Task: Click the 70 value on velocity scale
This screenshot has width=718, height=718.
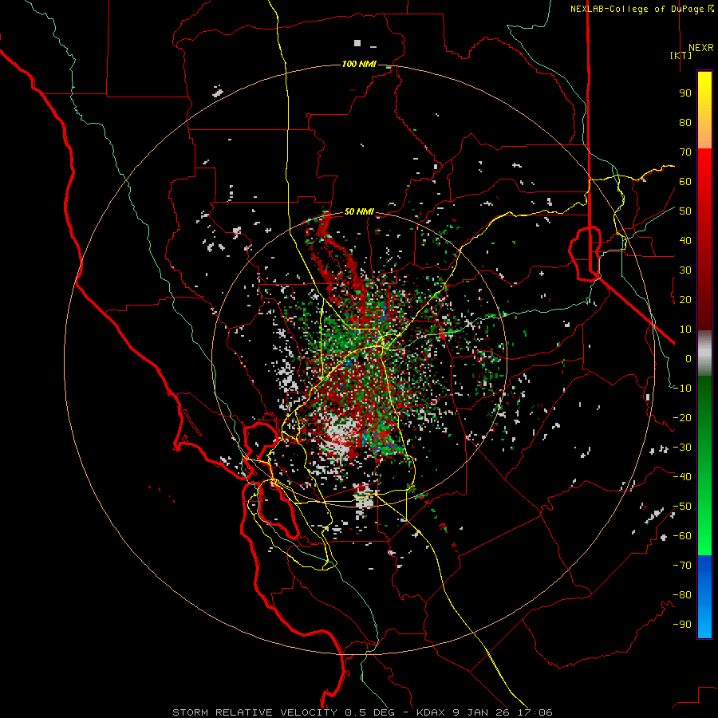Action: (685, 152)
